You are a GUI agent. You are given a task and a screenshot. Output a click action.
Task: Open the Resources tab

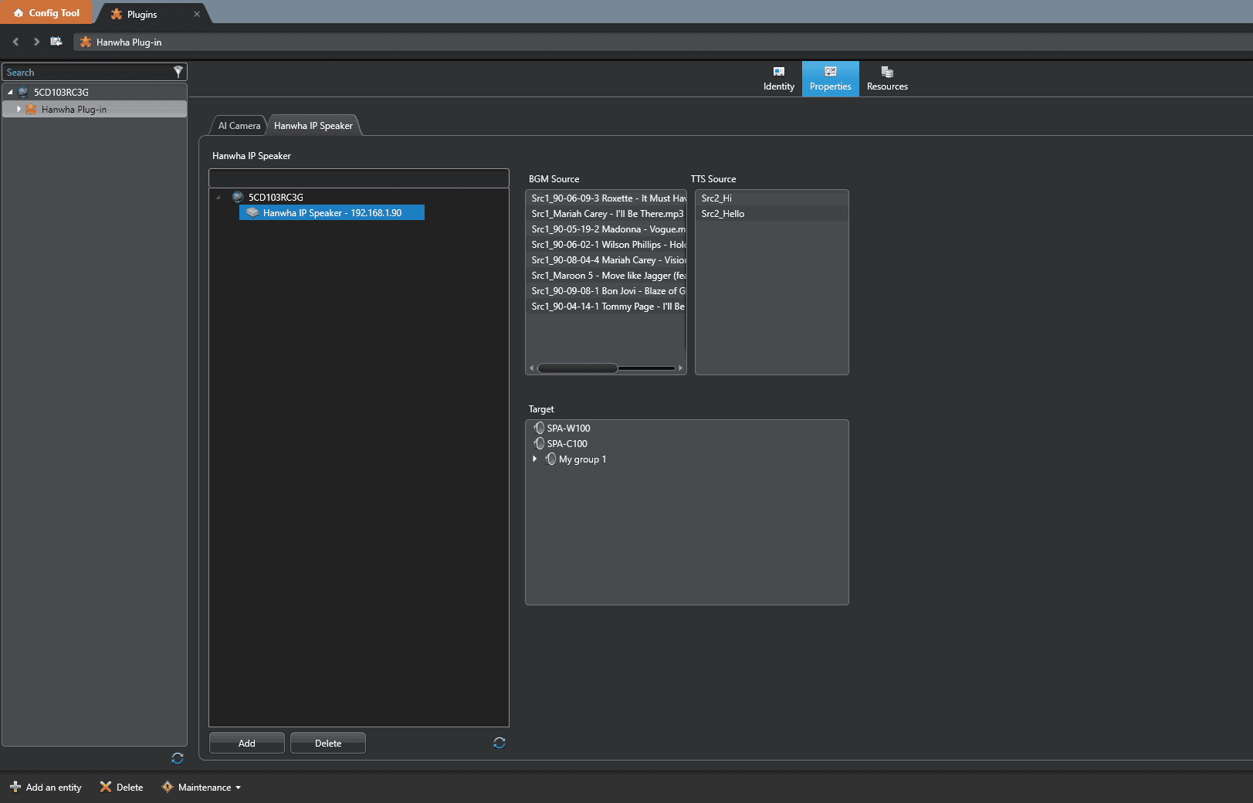coord(887,79)
